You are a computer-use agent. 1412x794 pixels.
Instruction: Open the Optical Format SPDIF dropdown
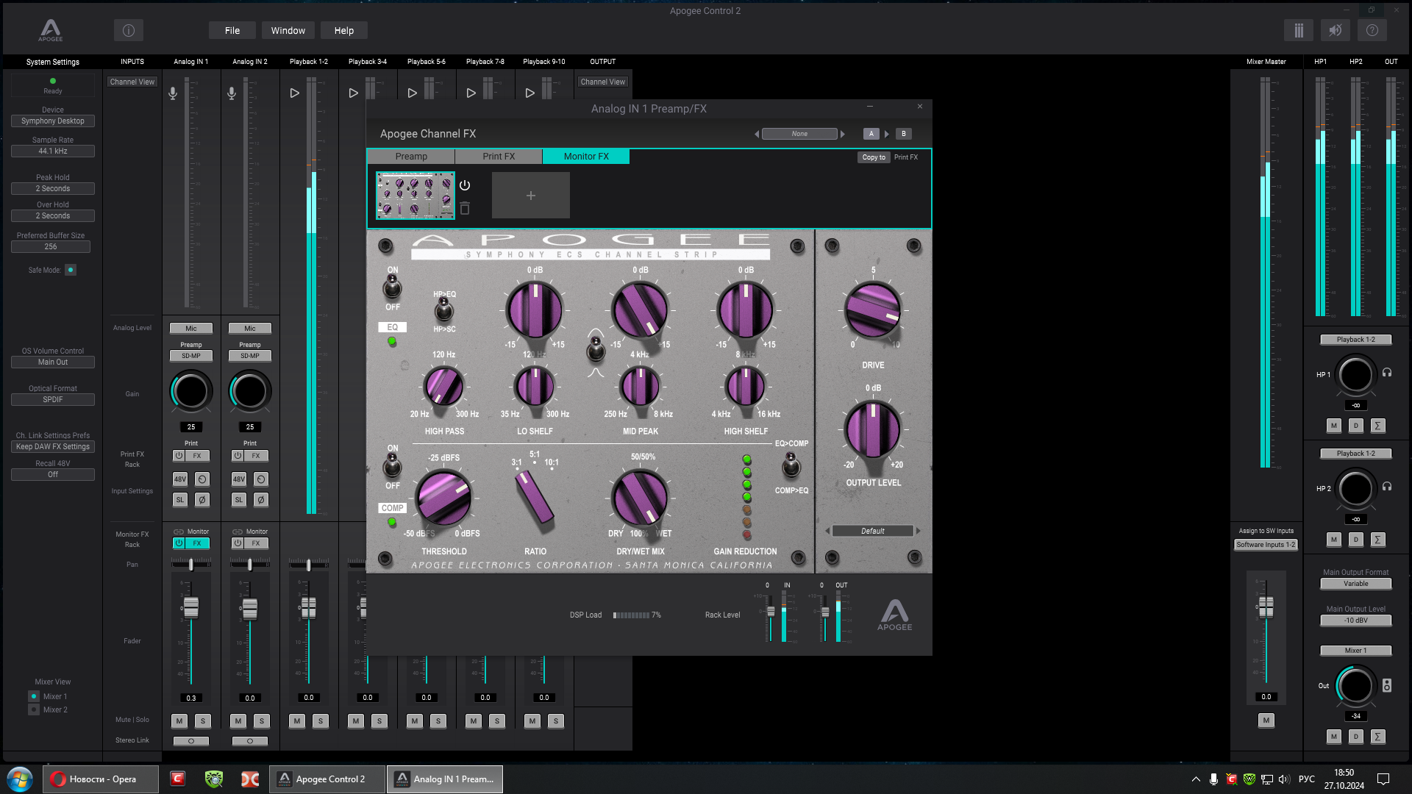(53, 400)
